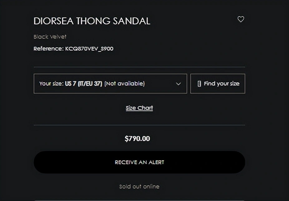The image size is (289, 201).
Task: Open the Your size US 7 dropdown
Action: click(110, 84)
